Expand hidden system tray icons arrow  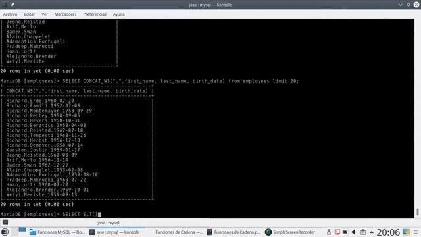[372, 232]
